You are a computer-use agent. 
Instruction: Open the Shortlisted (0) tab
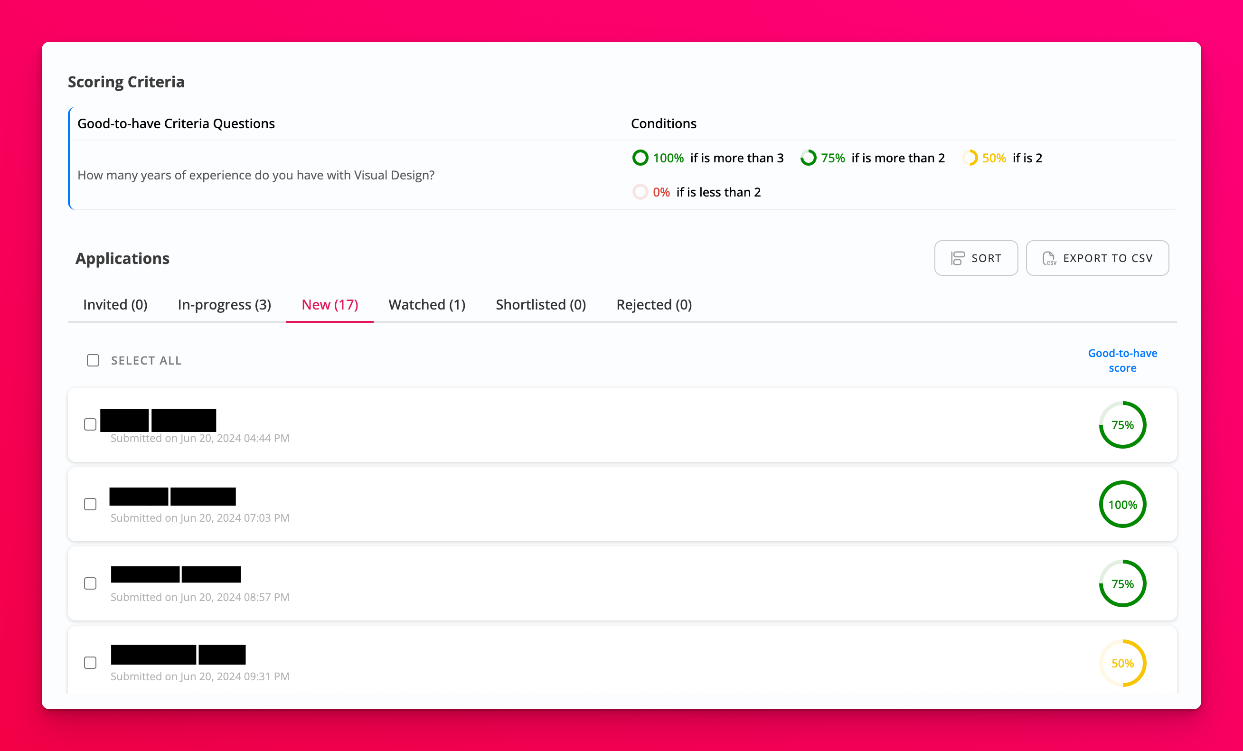[x=541, y=305]
